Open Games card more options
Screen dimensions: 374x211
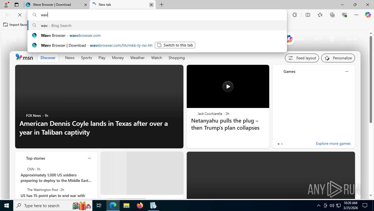[346, 71]
